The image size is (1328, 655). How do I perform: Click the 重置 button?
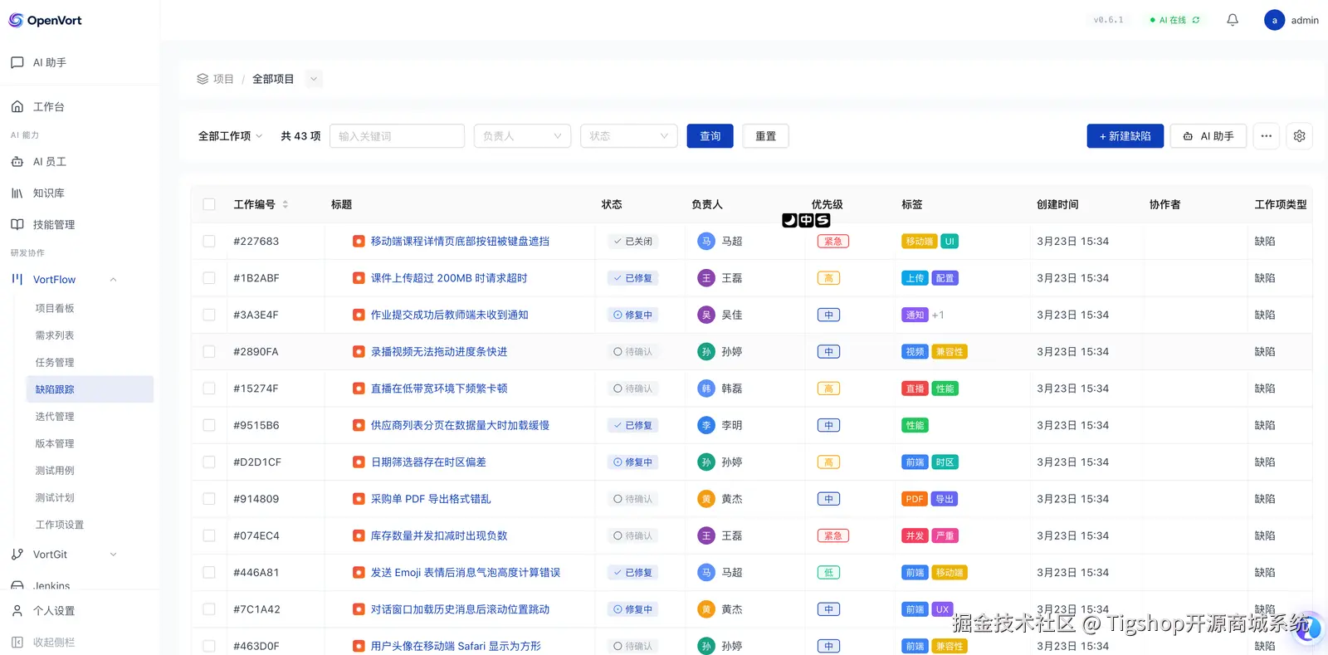(x=765, y=136)
